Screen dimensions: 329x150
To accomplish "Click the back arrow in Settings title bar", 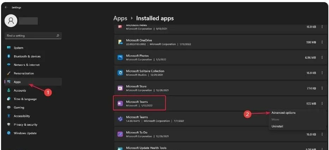I will (x=6, y=7).
